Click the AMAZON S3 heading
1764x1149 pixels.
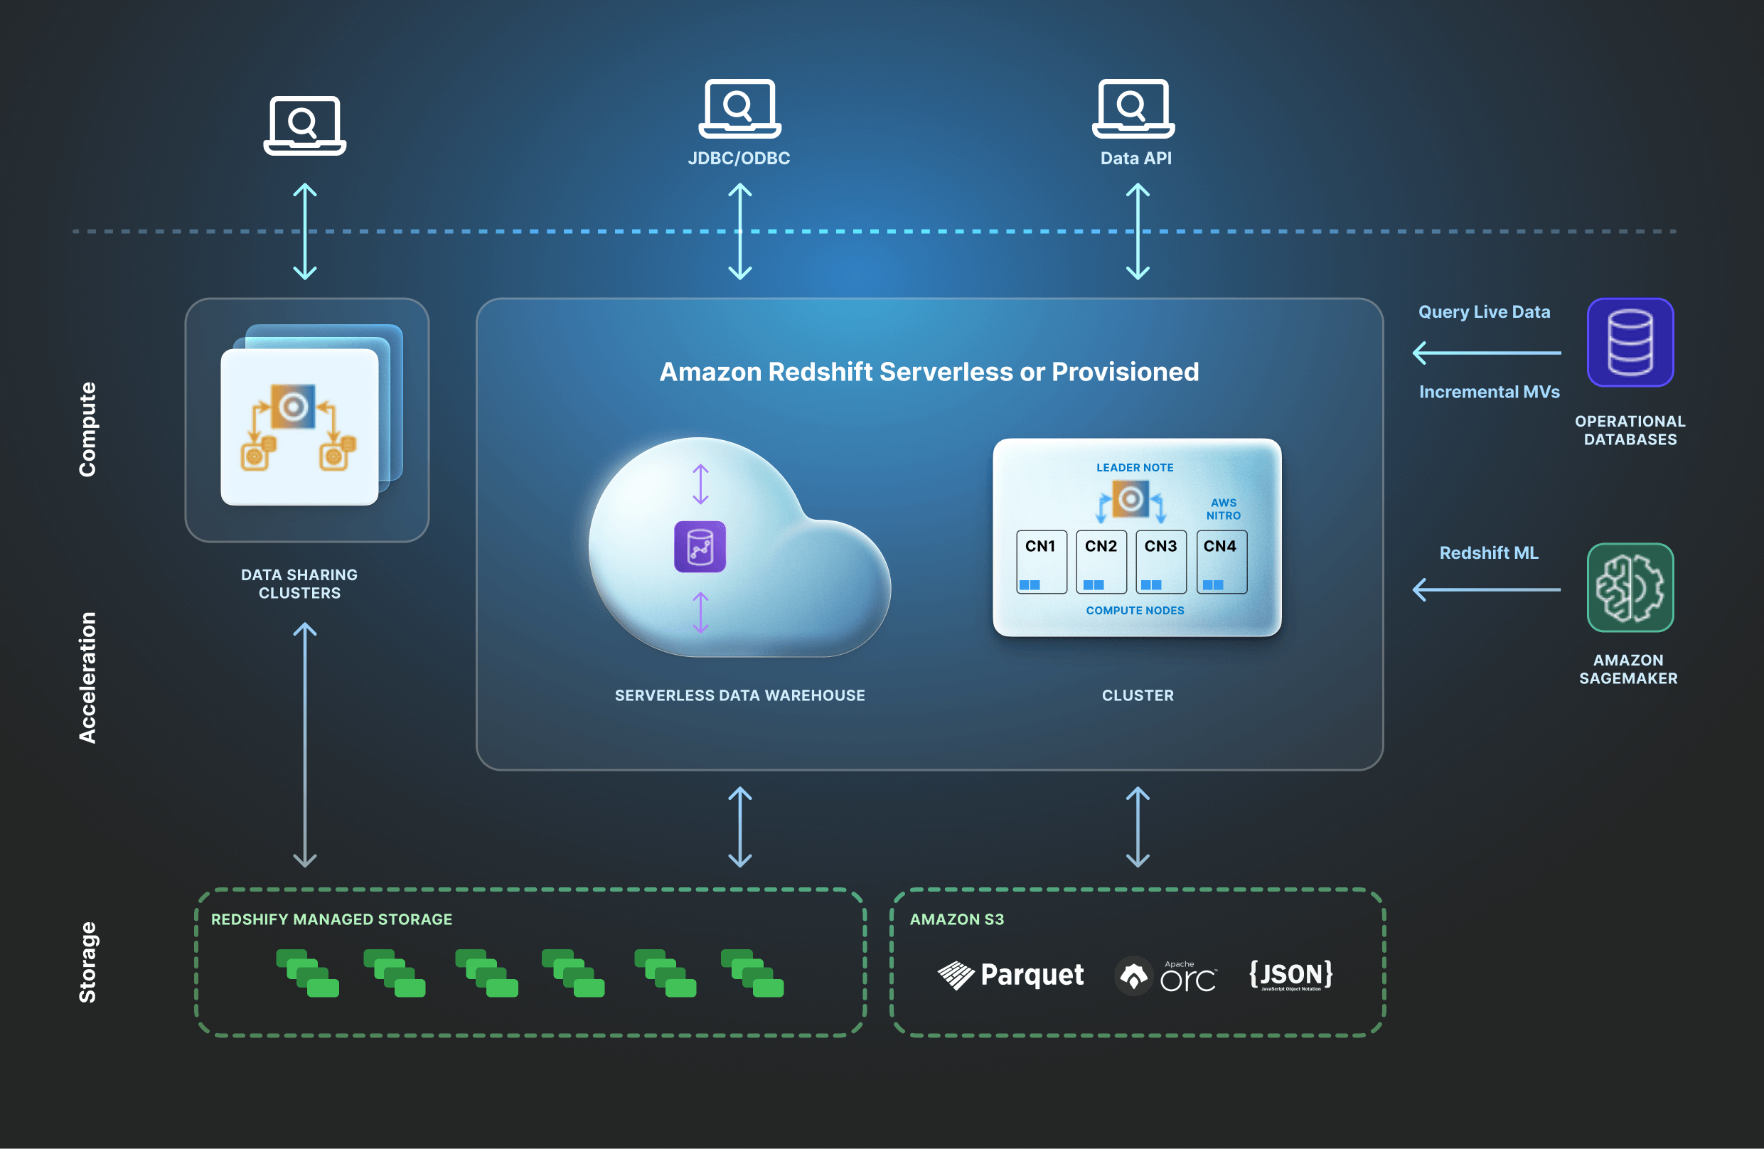coord(957,919)
